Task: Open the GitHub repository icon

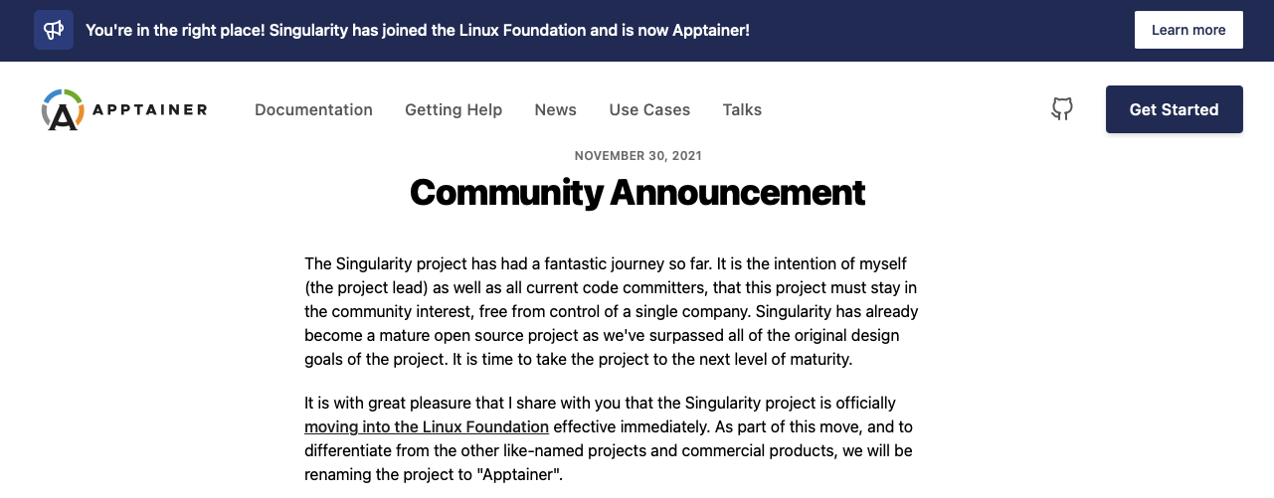Action: (1062, 109)
